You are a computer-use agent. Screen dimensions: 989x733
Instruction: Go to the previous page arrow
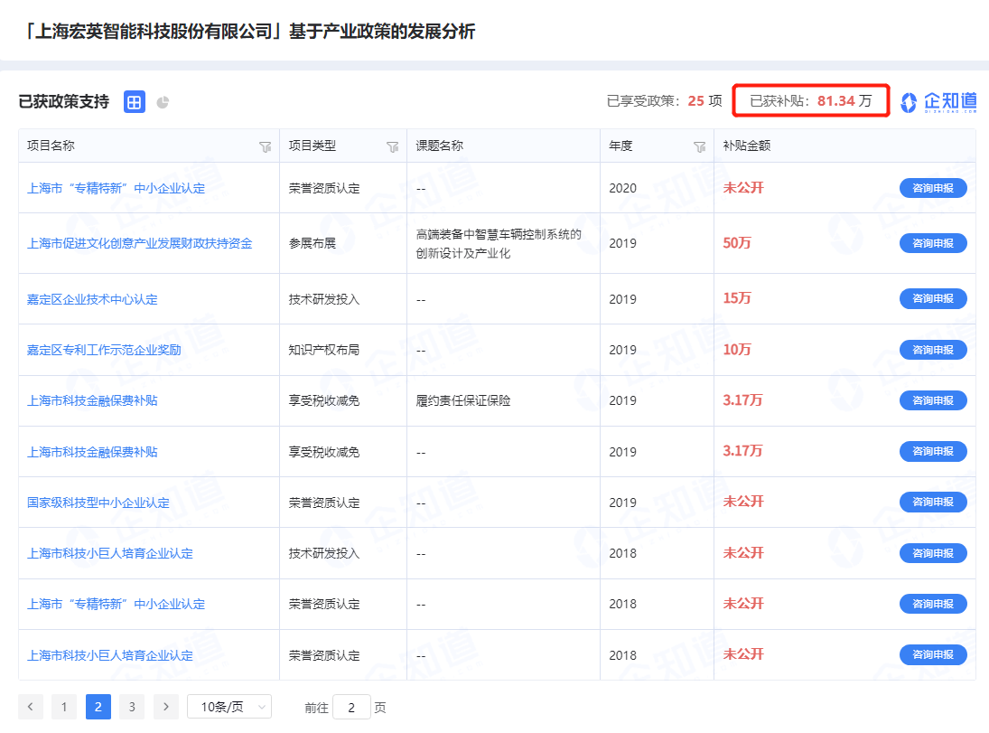(31, 707)
